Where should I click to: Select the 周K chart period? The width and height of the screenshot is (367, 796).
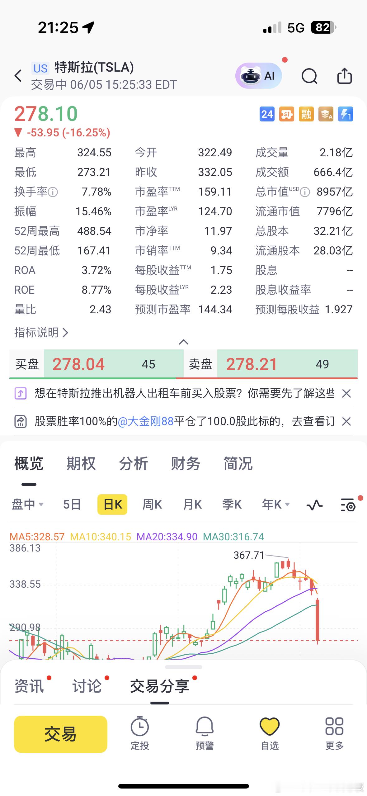coord(152,505)
